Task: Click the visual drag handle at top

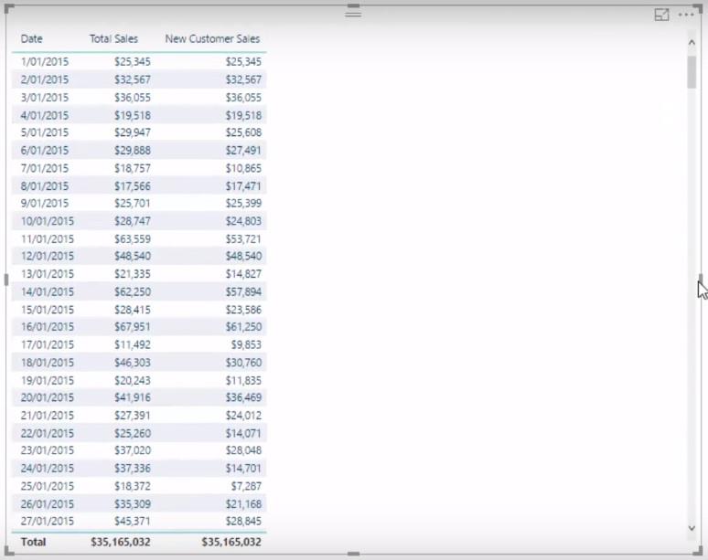Action: (353, 15)
